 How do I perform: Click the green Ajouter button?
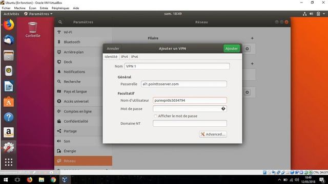231,49
